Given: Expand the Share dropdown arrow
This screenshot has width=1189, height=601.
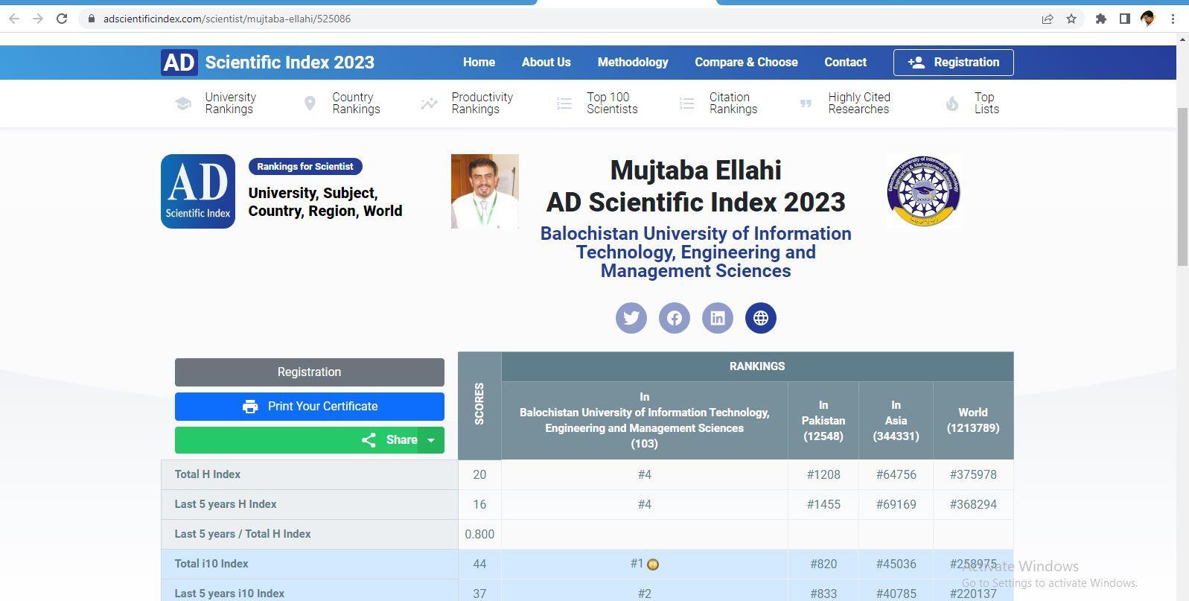Looking at the screenshot, I should click(x=430, y=440).
